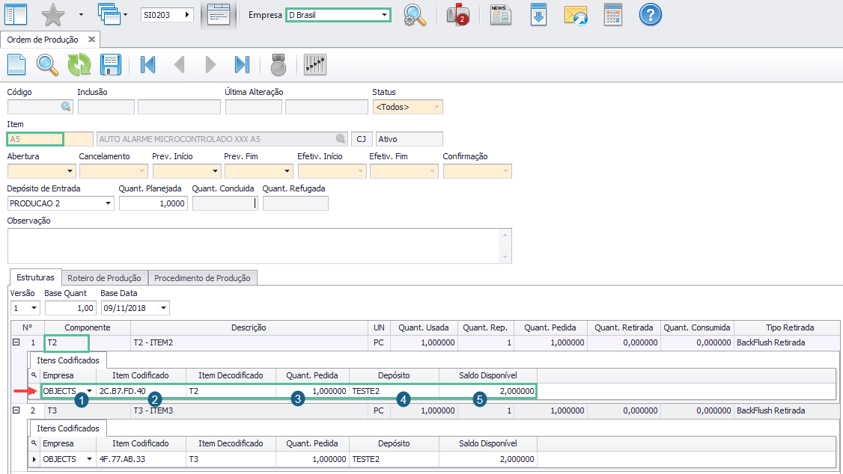Expand the favorites star dropdown arrow
The image size is (843, 474).
coord(81,14)
